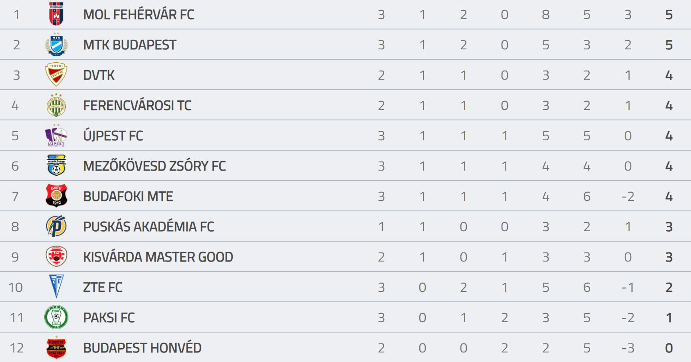This screenshot has height=362, width=691.
Task: Click the Mezőkövesd Zsóry FC badge
Action: [x=56, y=165]
